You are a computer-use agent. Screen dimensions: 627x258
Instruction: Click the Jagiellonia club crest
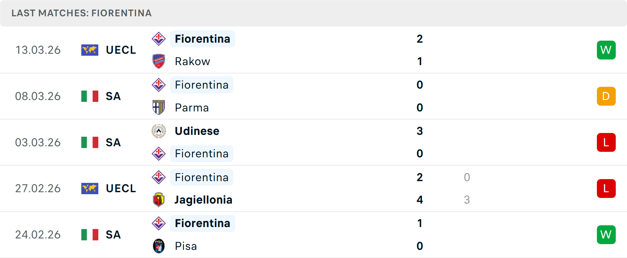click(x=159, y=200)
